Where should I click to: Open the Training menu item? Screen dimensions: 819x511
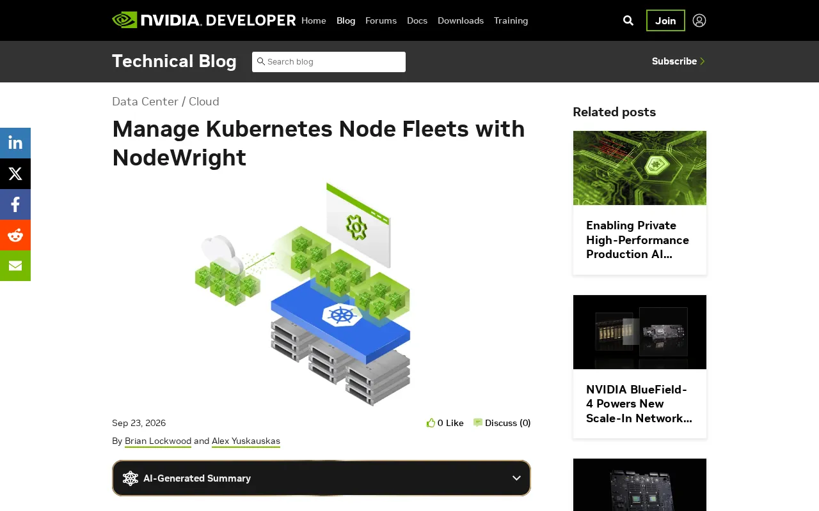511,20
